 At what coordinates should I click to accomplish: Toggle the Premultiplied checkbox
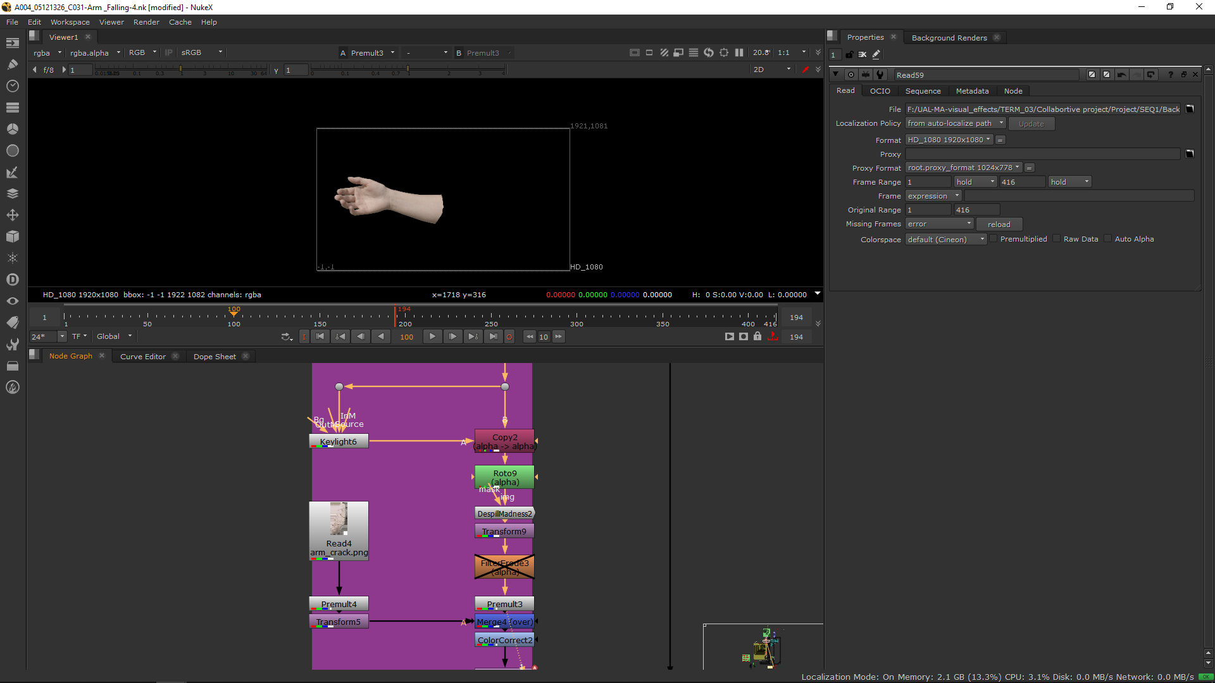[994, 239]
